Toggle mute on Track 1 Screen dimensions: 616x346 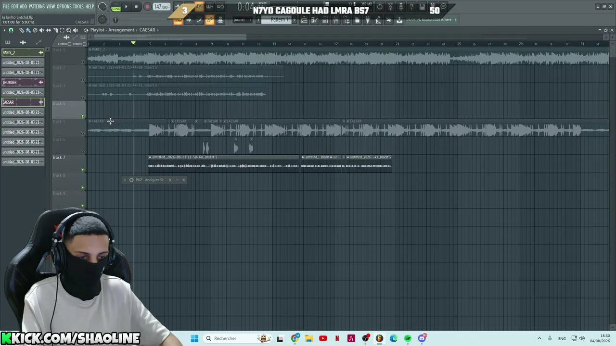[x=83, y=62]
